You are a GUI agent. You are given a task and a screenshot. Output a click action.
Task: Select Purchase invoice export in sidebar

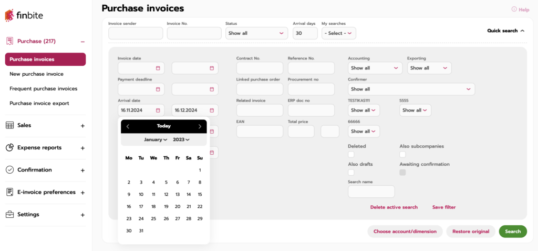tap(39, 104)
